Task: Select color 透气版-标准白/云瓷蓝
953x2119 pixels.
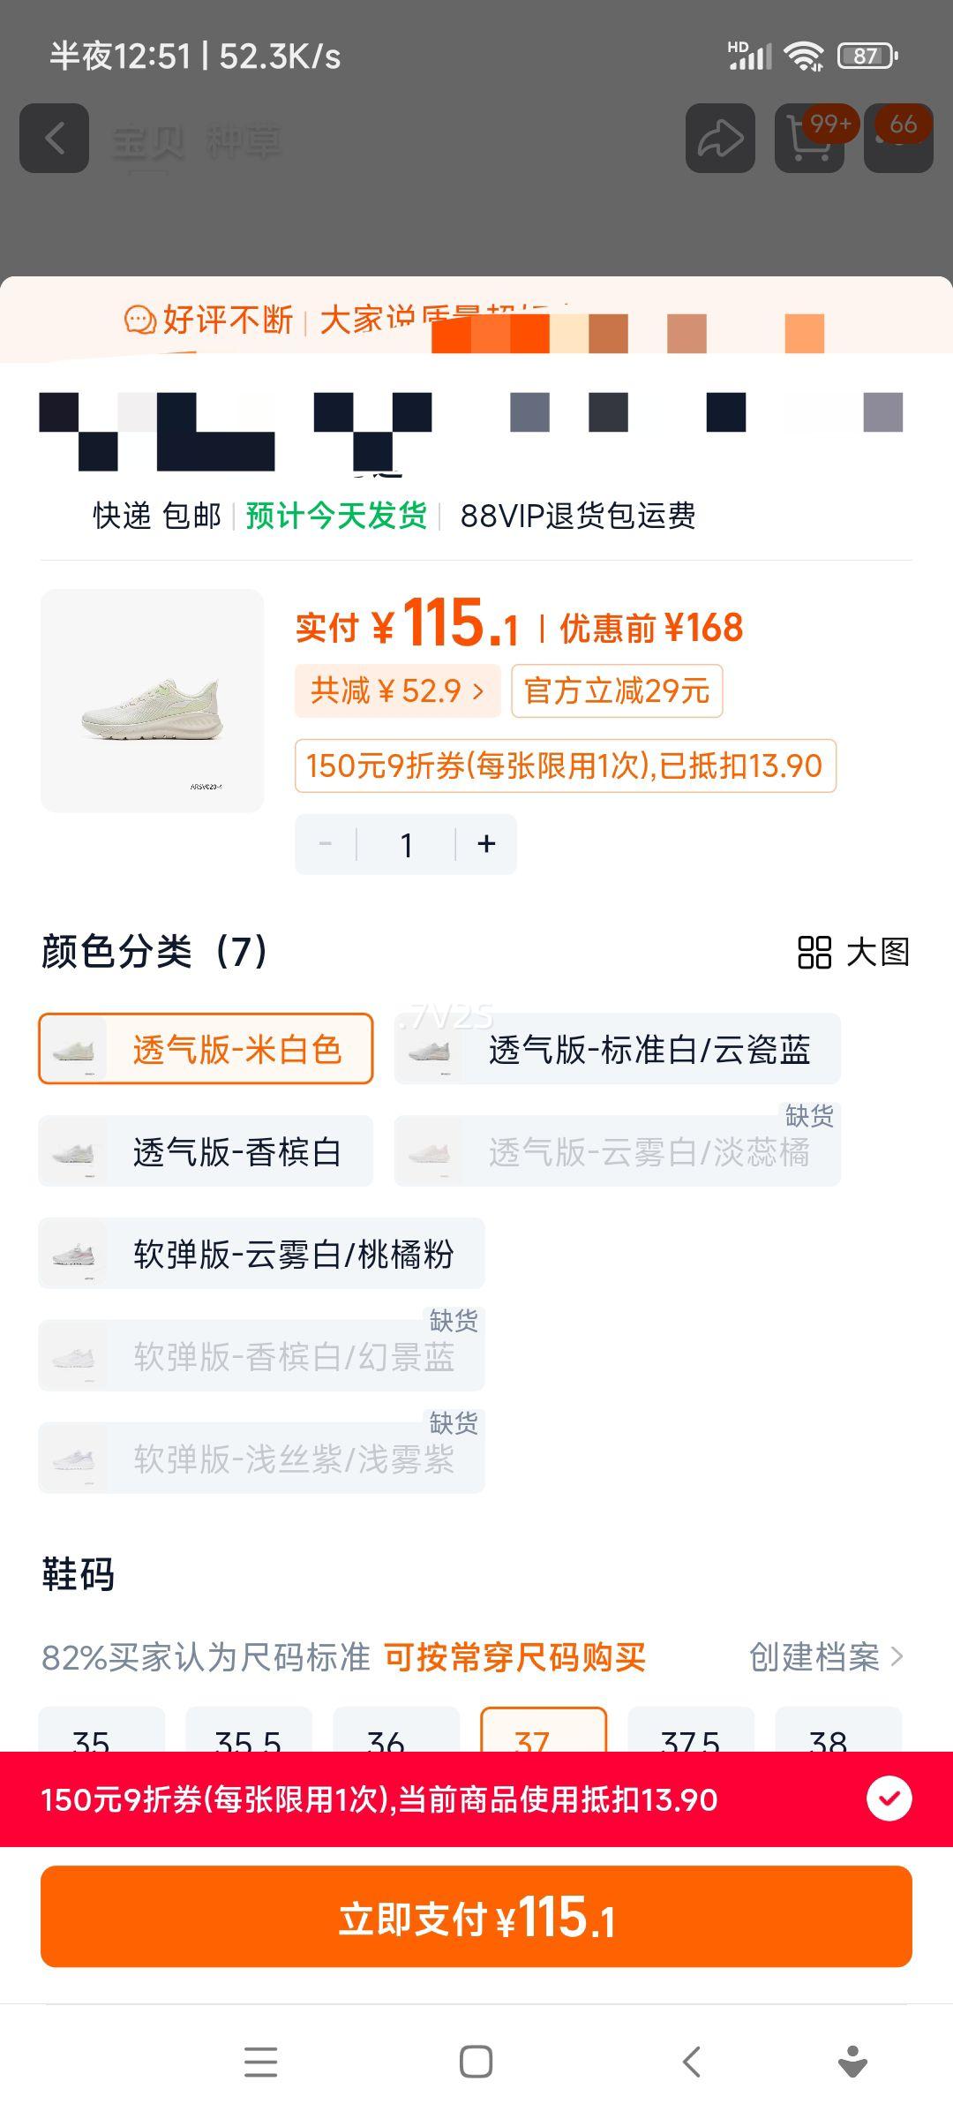Action: tap(617, 1049)
